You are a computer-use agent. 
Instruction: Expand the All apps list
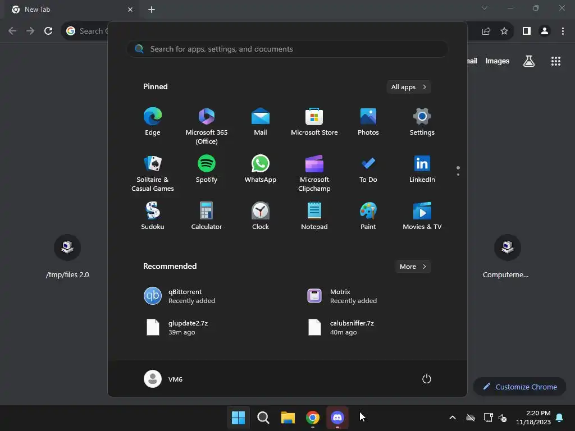click(x=409, y=87)
